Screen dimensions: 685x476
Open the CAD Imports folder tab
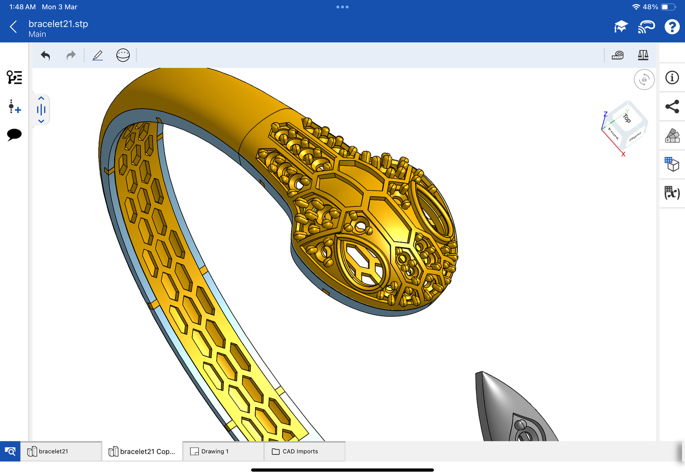click(x=304, y=451)
